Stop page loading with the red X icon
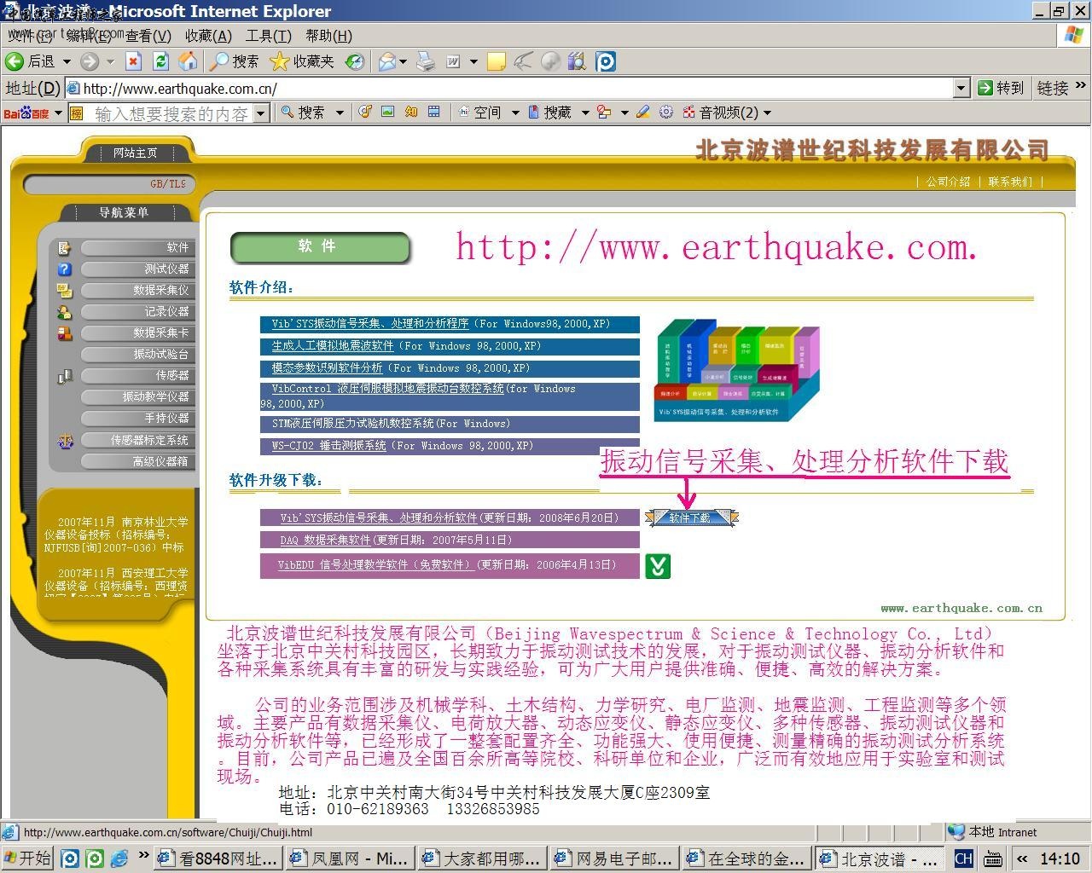This screenshot has width=1092, height=873. tap(133, 61)
